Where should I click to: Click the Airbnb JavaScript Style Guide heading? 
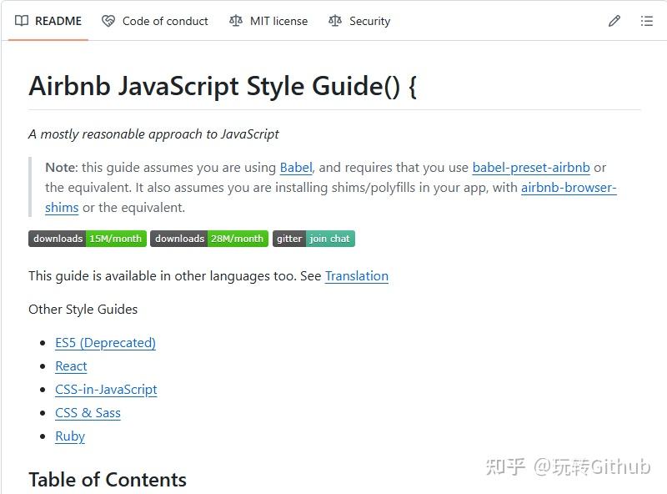[223, 86]
